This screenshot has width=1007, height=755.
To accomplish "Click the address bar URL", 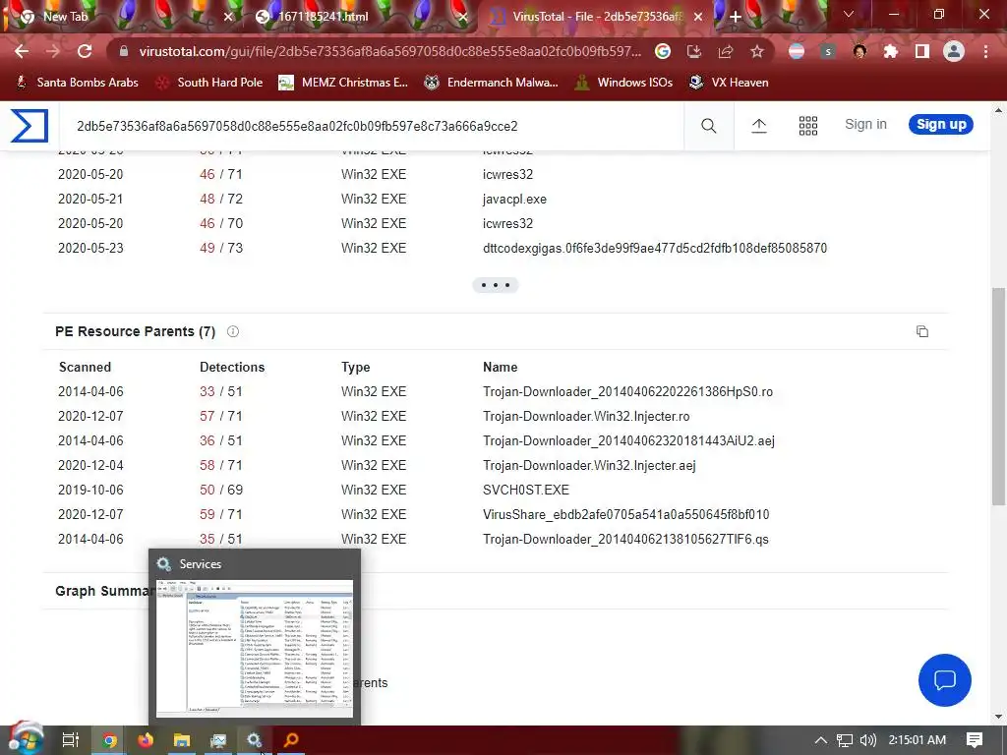I will coord(389,51).
